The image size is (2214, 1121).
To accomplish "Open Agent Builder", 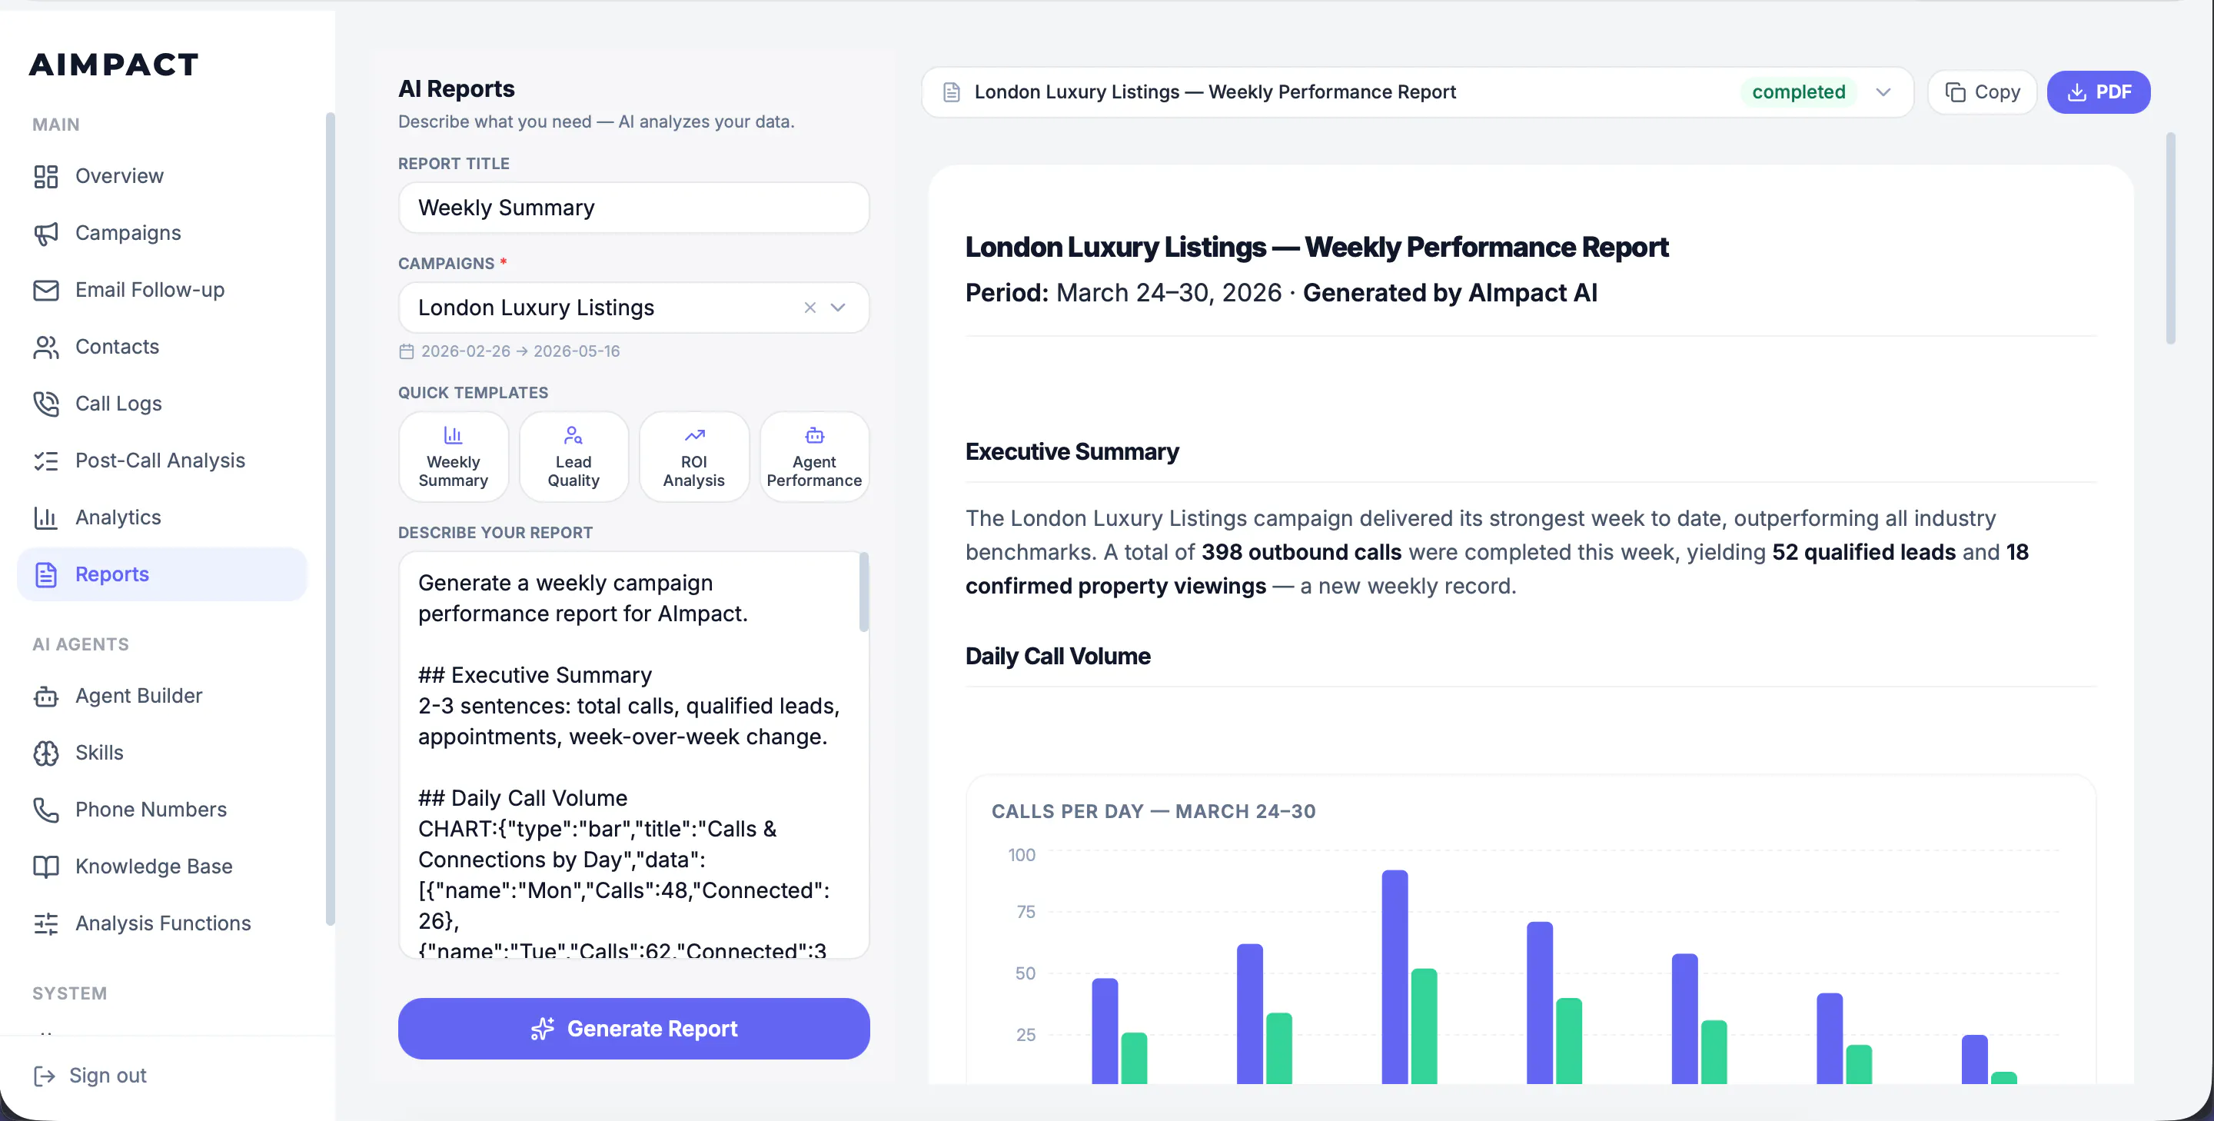I will [161, 696].
